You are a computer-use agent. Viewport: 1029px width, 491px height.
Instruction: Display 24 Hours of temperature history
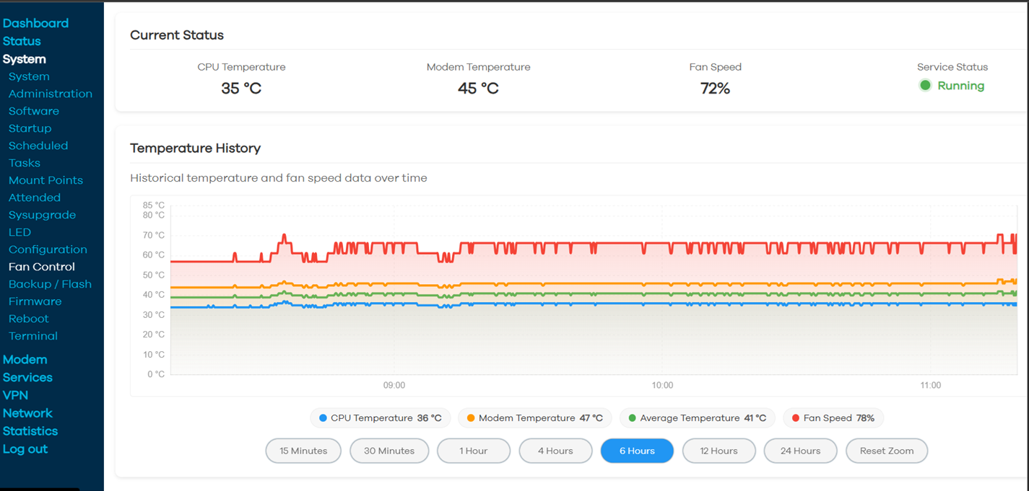click(800, 451)
